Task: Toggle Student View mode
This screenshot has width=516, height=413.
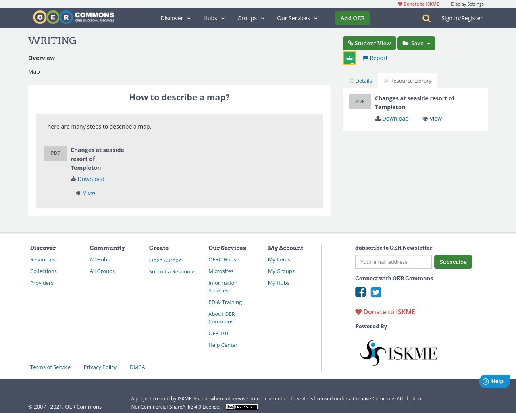Action: [369, 43]
